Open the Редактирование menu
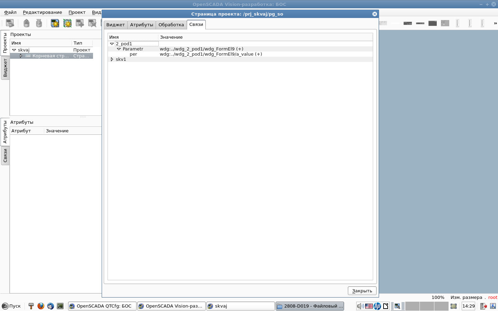This screenshot has width=498, height=311. (x=42, y=12)
